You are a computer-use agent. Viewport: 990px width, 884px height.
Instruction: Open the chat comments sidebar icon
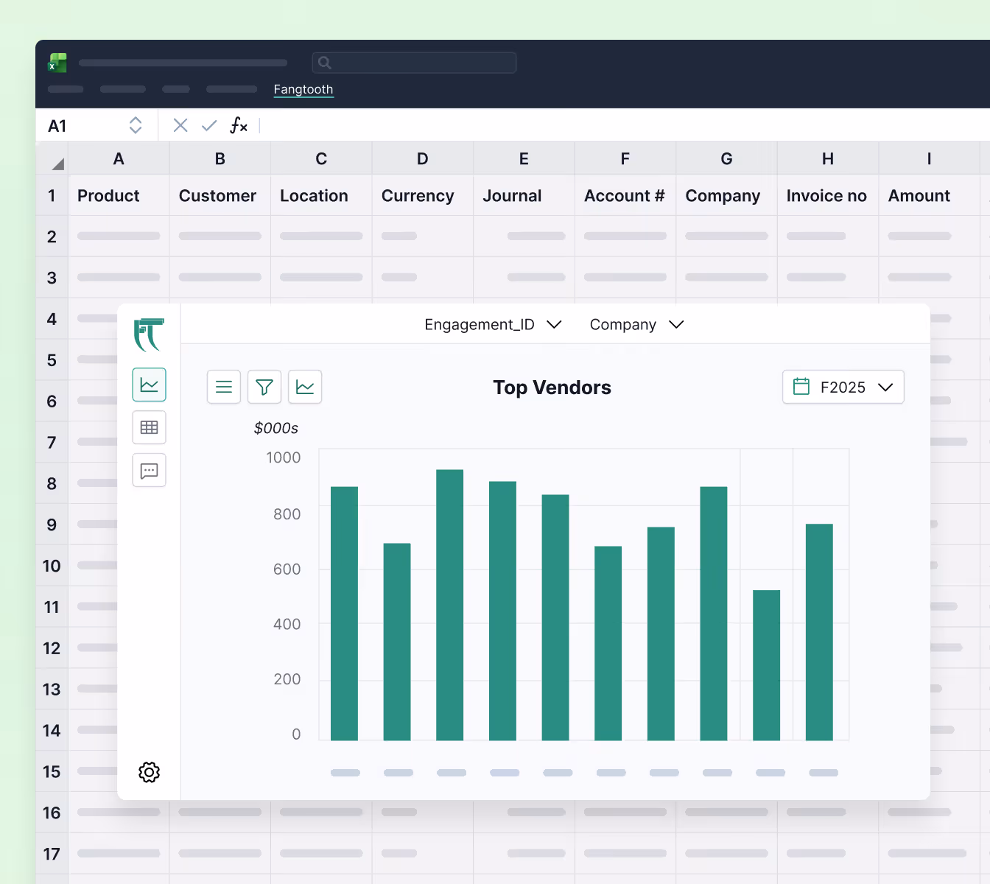[150, 470]
